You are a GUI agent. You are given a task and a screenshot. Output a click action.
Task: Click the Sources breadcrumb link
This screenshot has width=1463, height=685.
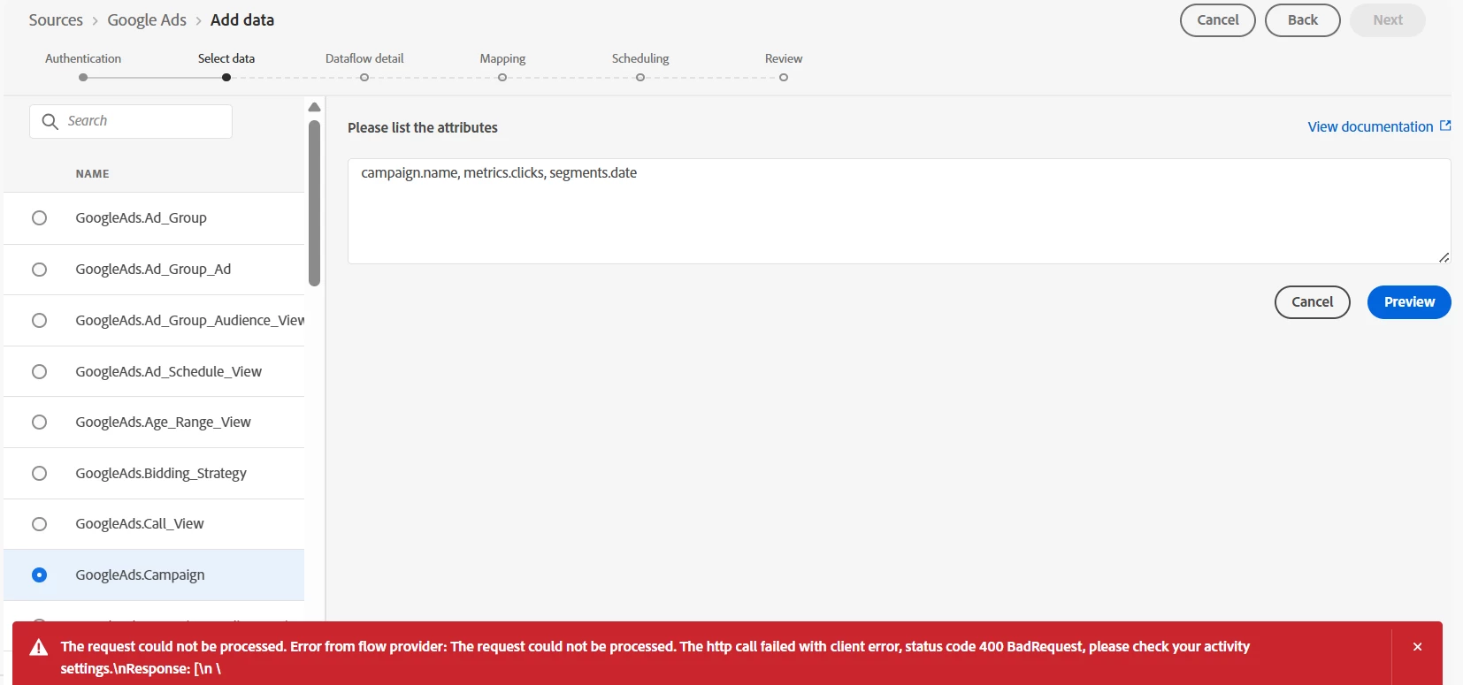pos(56,19)
